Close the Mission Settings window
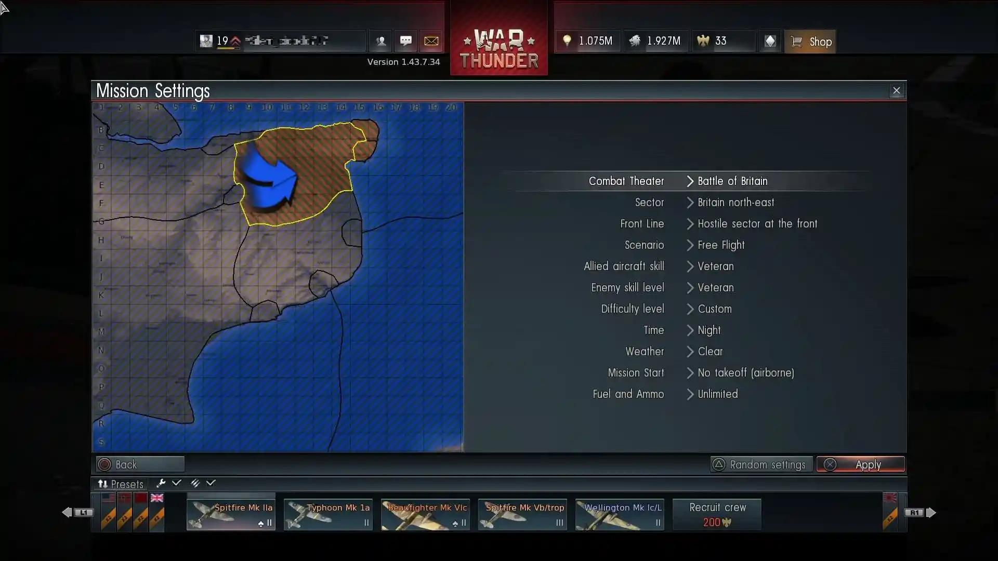Viewport: 998px width, 561px height. click(x=896, y=91)
